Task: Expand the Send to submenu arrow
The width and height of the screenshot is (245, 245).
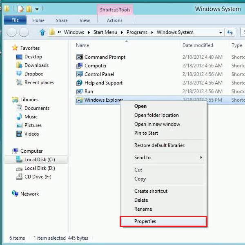Action: 201,157
